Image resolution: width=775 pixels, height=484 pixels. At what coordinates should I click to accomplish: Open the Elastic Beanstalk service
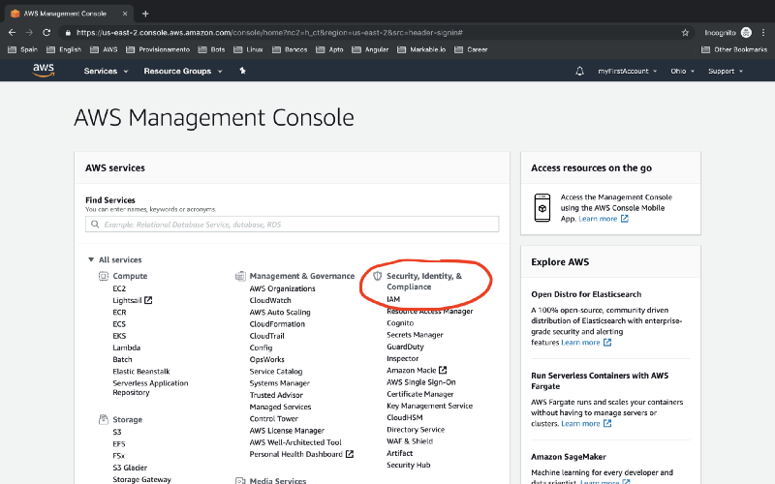click(x=141, y=372)
